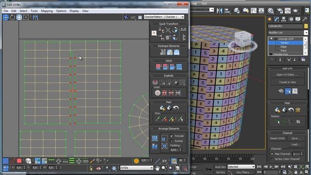Click the Load button in Channel rollout
The width and height of the screenshot is (311, 175).
point(295,144)
